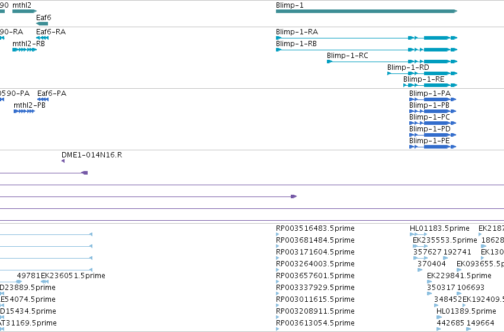The width and height of the screenshot is (504, 332).
Task: Select the RP003613054.5prime EST label
Action: tap(315, 323)
